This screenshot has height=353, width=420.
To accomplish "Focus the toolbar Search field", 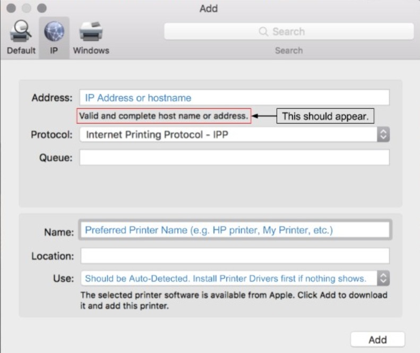I will (x=288, y=32).
